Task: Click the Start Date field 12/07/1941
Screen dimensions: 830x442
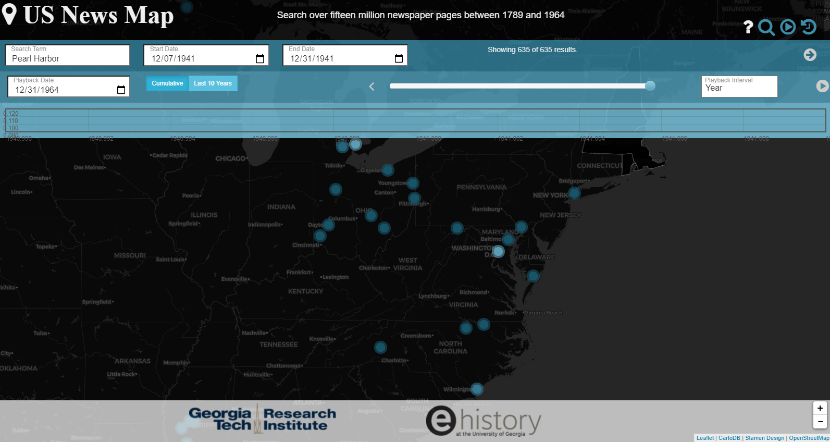Action: 206,55
